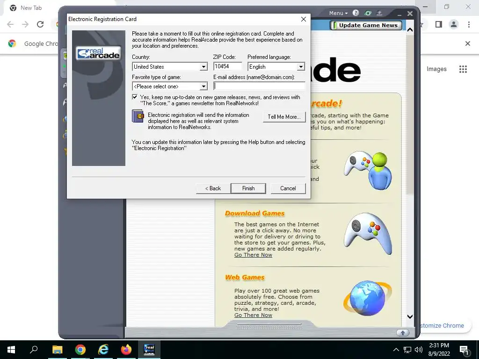Click the Finish button
479x359 pixels.
pos(248,188)
